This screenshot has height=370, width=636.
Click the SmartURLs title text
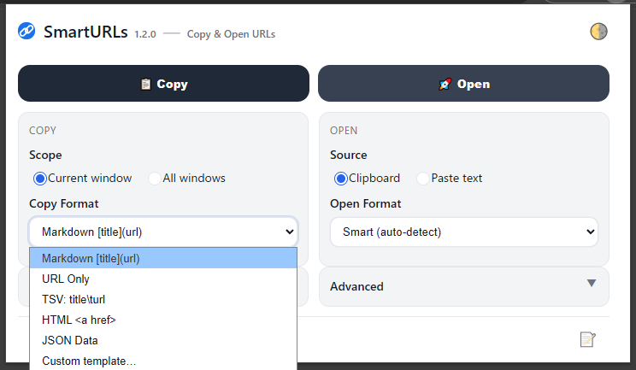tap(85, 32)
